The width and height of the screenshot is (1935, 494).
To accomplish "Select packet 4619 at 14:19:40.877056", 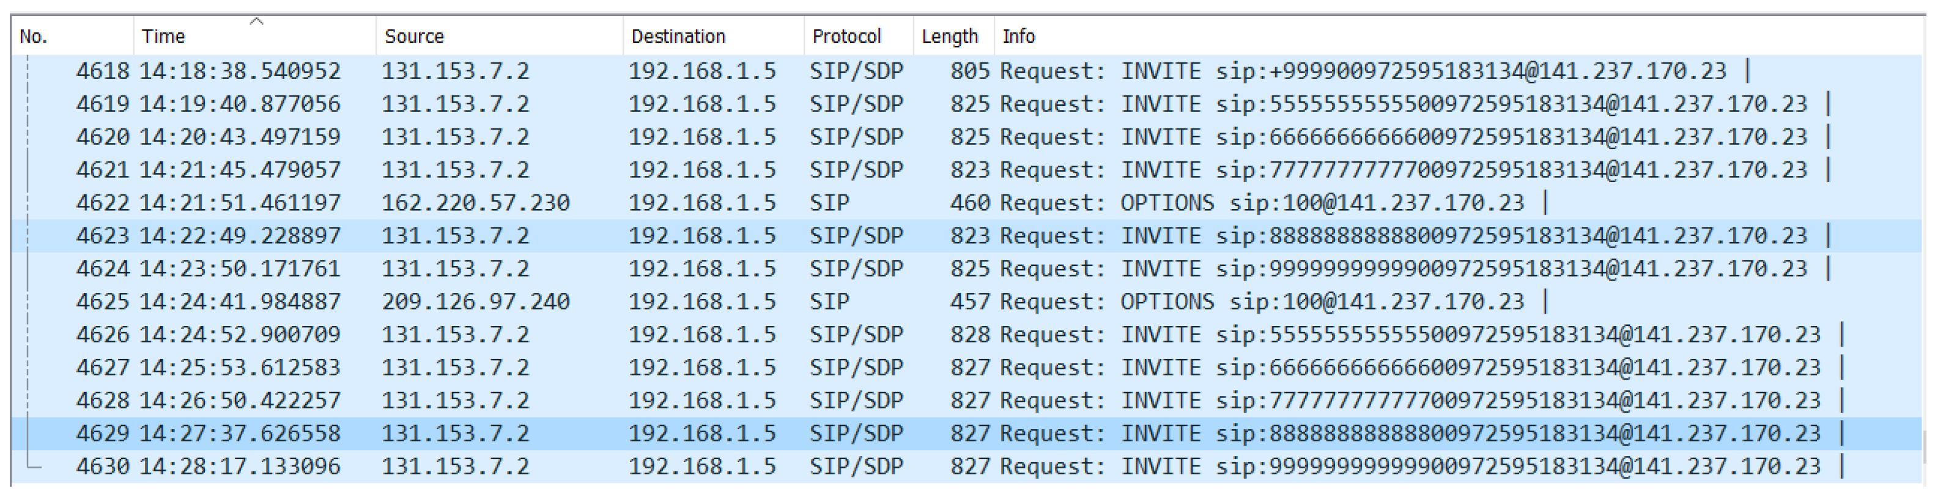I will pyautogui.click(x=239, y=105).
